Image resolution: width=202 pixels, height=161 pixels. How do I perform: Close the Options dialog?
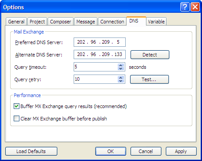pos(195,7)
